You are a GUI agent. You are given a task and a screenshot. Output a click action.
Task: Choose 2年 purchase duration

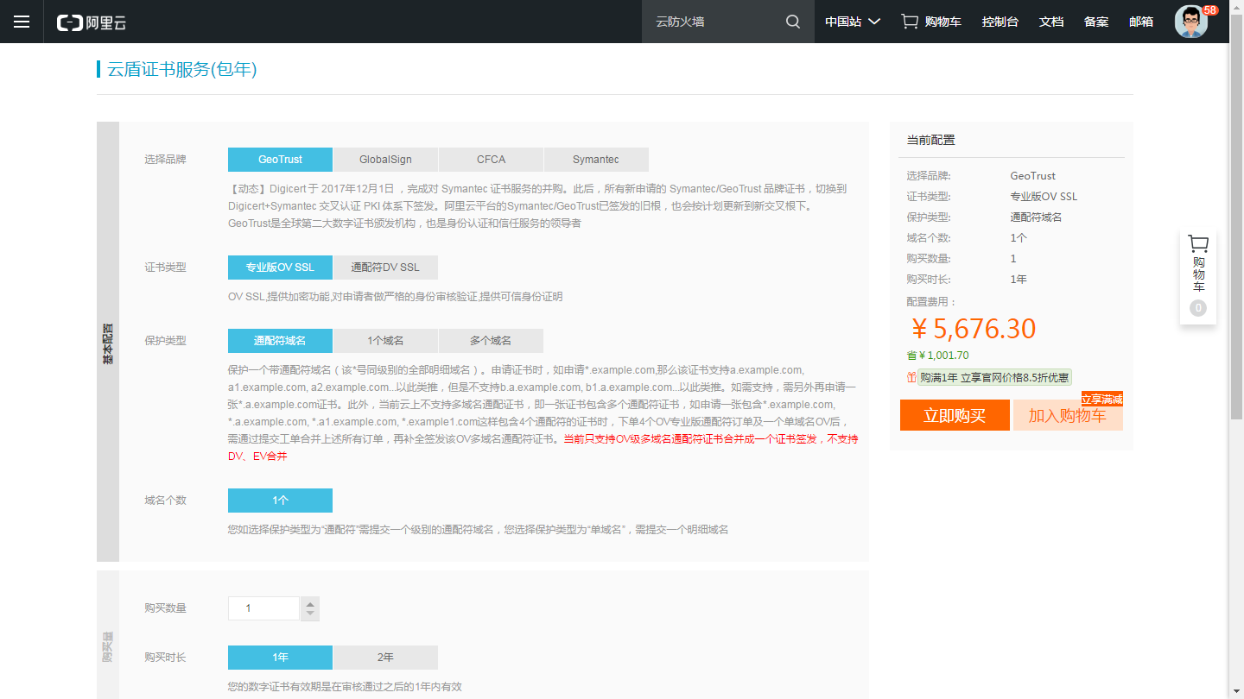pyautogui.click(x=385, y=658)
